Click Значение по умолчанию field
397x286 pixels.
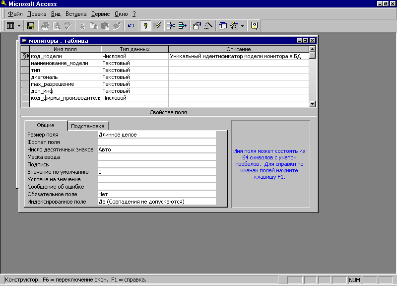coord(157,172)
